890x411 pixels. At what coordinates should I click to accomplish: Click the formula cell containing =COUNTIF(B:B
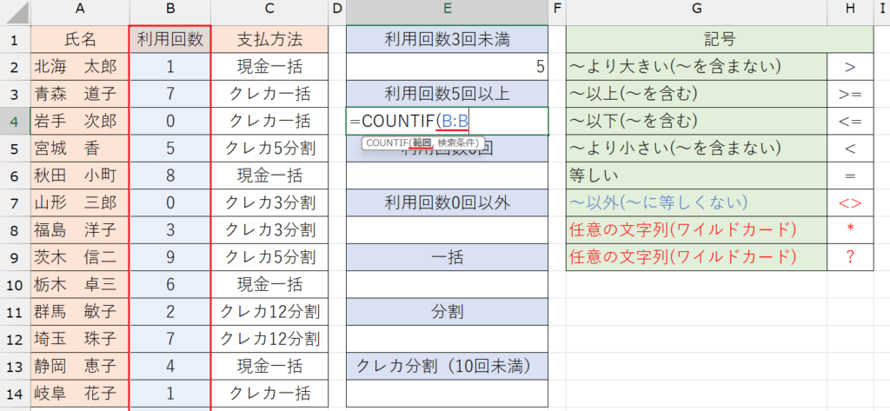tap(448, 122)
